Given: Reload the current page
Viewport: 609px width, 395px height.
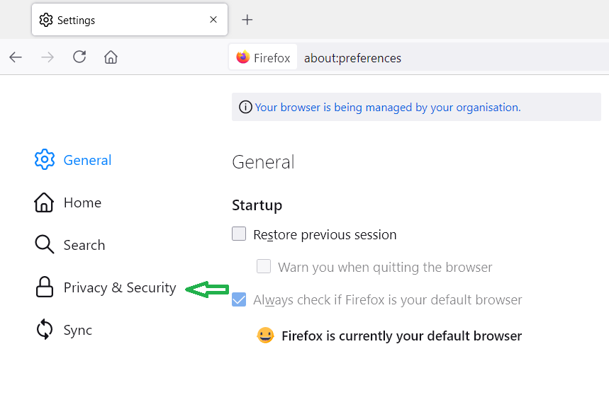Looking at the screenshot, I should (x=79, y=57).
